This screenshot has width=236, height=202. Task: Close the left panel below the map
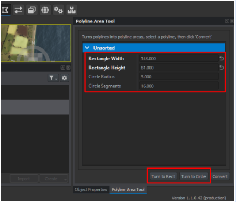[x=68, y=68]
